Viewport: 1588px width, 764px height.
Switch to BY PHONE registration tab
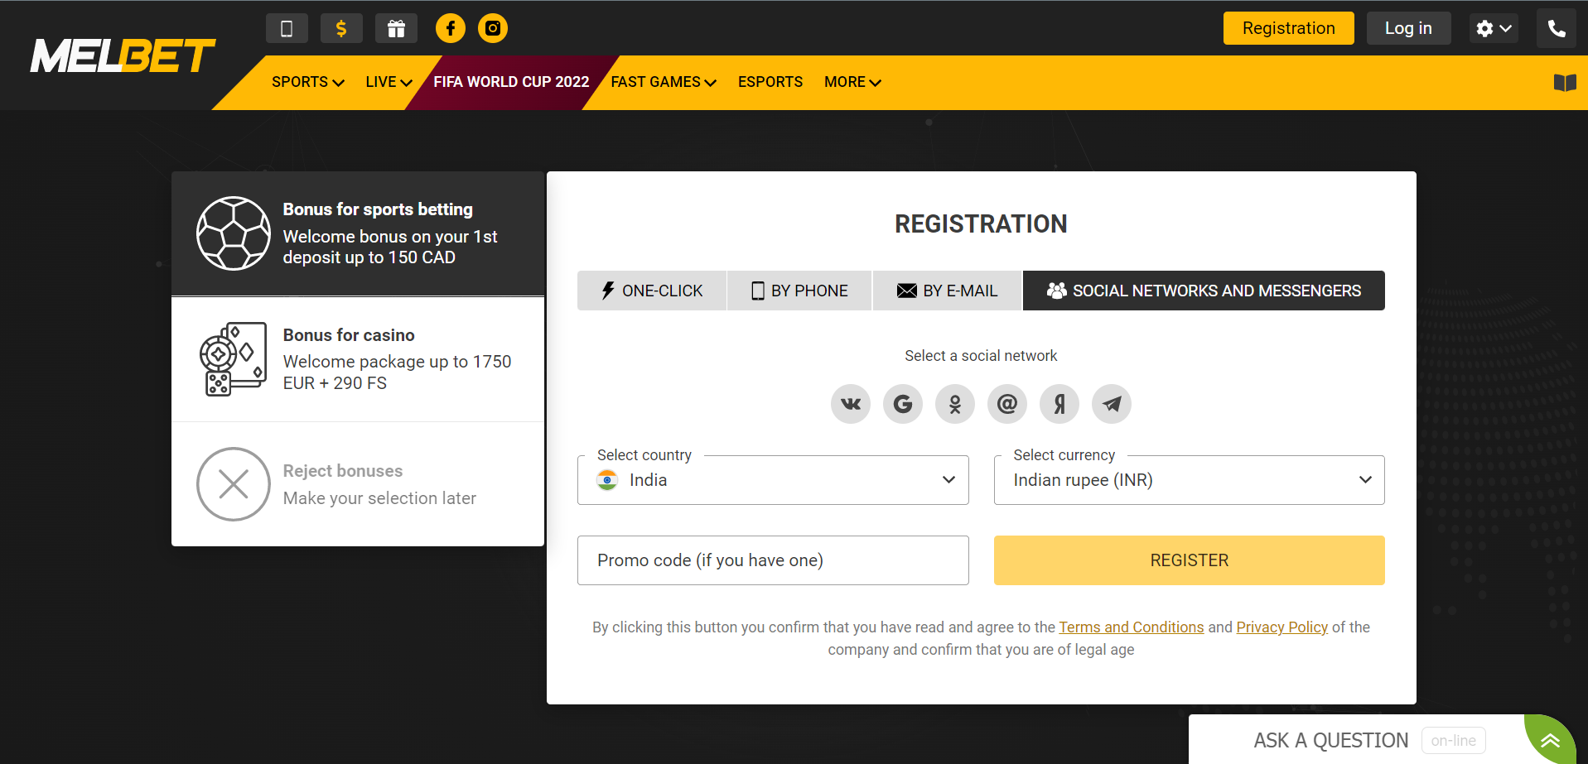pos(799,291)
